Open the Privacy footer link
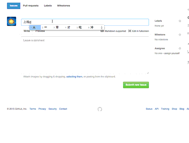 coord(42,109)
